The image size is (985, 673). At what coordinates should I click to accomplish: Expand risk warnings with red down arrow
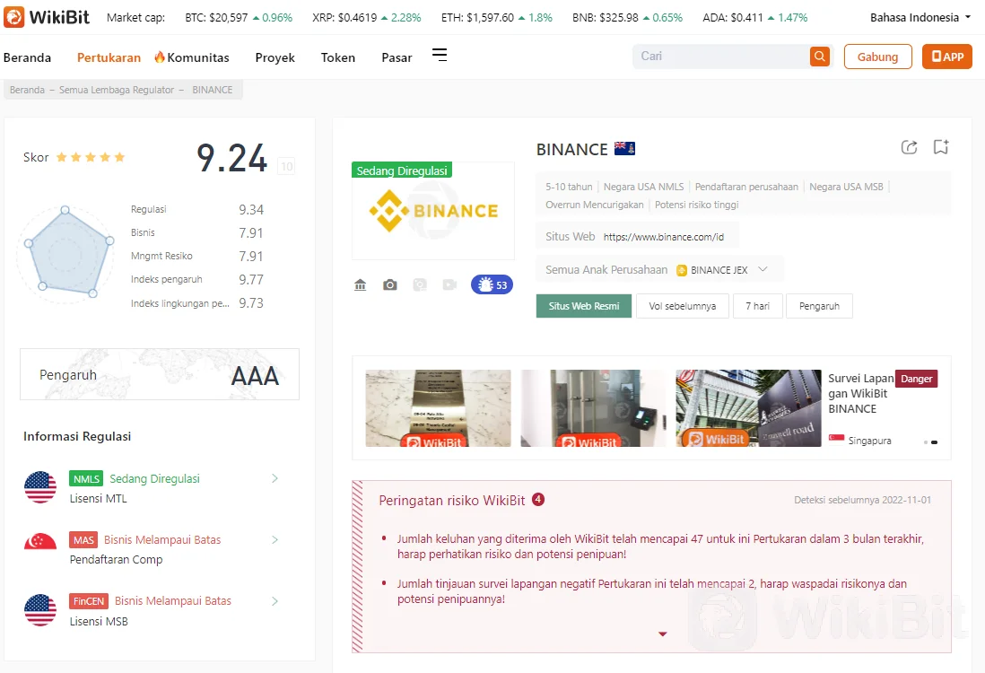click(x=663, y=634)
